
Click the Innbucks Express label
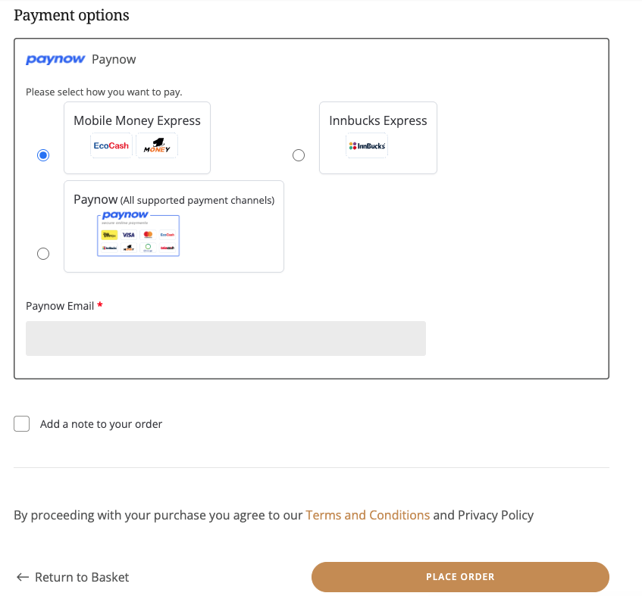click(378, 120)
